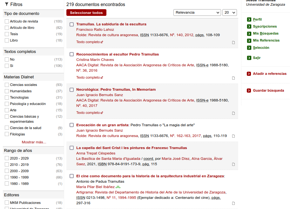The width and height of the screenshot is (290, 209).
Task: Go to the 'Selección' link
Action: [x=261, y=48]
